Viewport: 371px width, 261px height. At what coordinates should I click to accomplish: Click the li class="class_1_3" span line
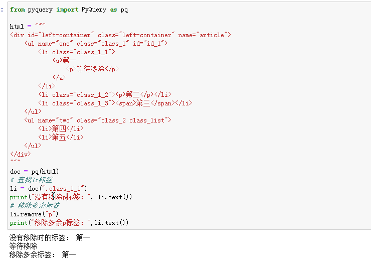click(115, 103)
